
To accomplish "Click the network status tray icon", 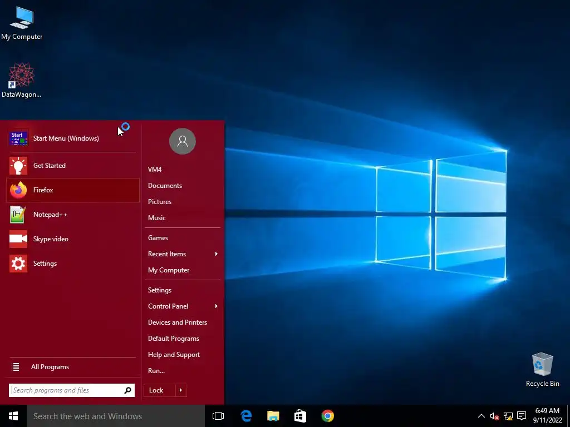I will [508, 416].
